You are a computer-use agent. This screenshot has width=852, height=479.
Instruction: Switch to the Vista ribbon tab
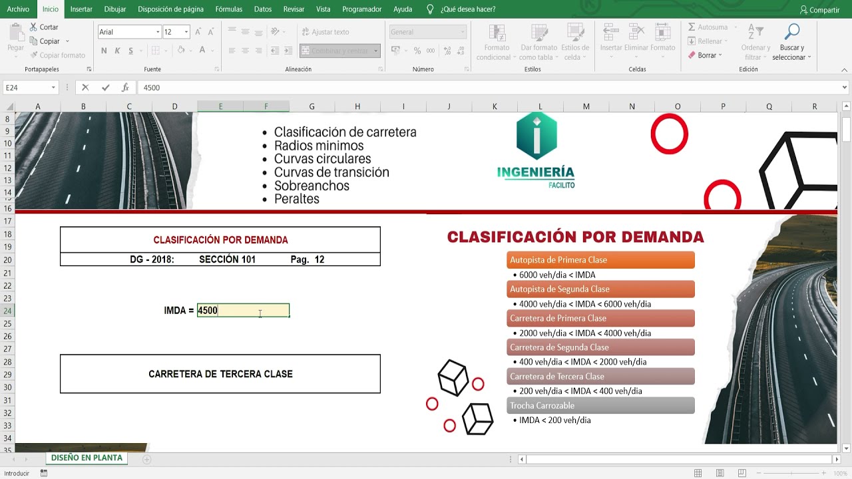323,9
